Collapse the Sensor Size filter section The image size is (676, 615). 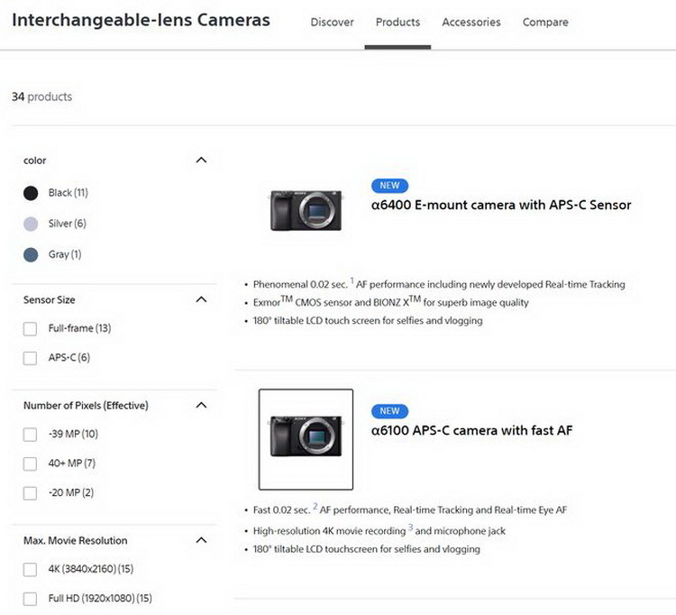[201, 299]
